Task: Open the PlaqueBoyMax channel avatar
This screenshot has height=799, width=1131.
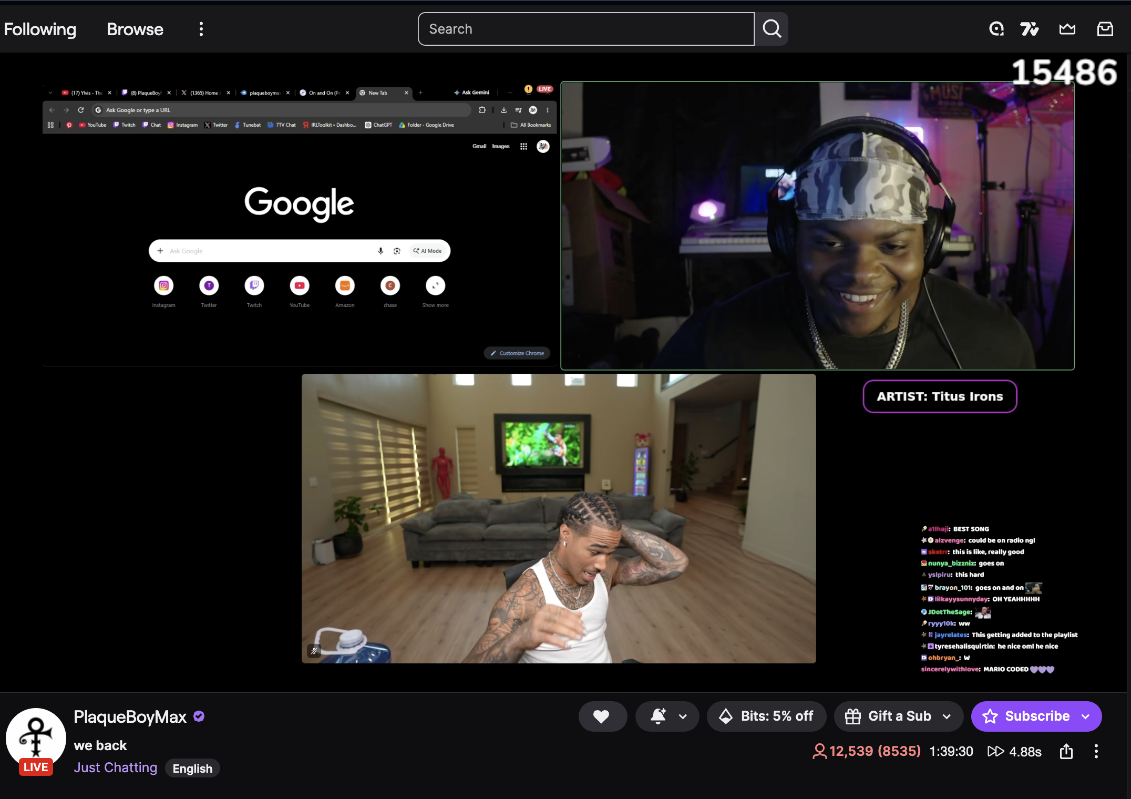Action: (x=36, y=738)
